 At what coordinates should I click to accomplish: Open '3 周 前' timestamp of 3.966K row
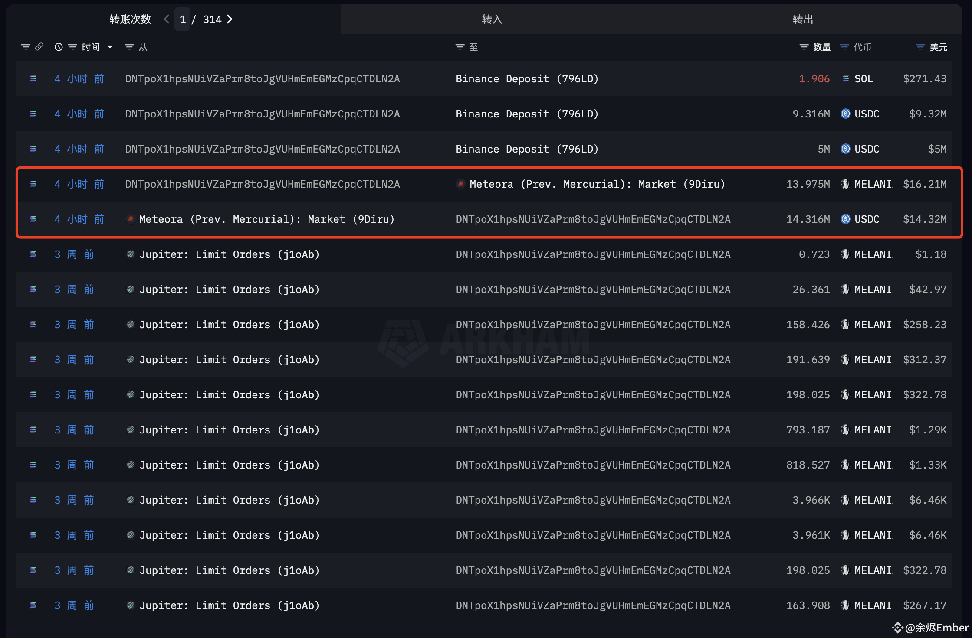coord(74,500)
